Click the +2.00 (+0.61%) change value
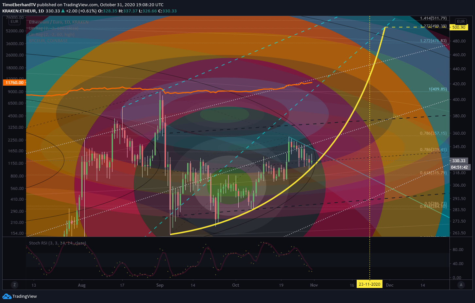The height and width of the screenshot is (303, 475). pyautogui.click(x=81, y=11)
